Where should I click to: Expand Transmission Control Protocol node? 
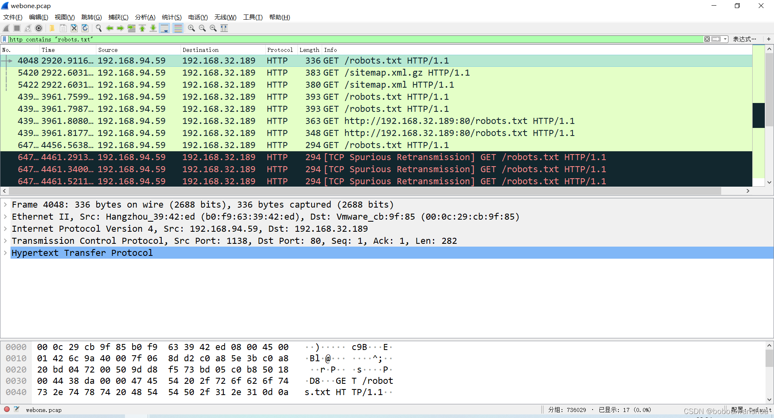(x=5, y=241)
